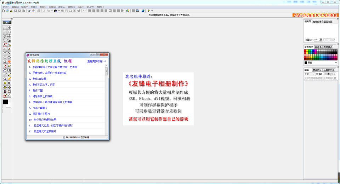Open tutorial 5 制作闪图
Screen dimensions: 340x184
pos(36,90)
